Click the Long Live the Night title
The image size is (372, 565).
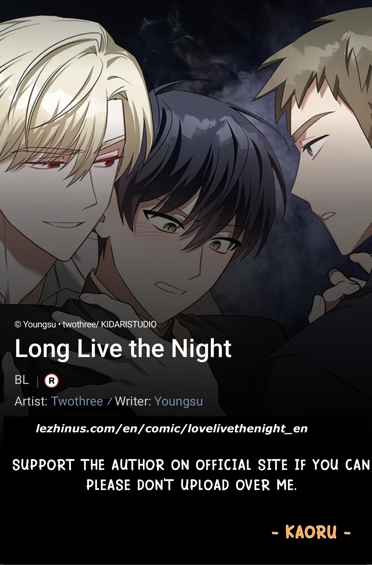point(123,349)
